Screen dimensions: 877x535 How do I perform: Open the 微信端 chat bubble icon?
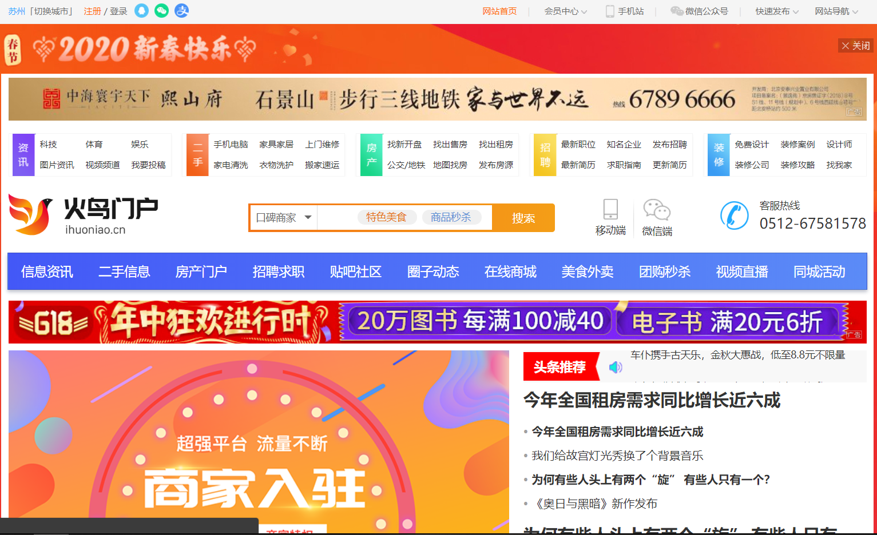657,210
